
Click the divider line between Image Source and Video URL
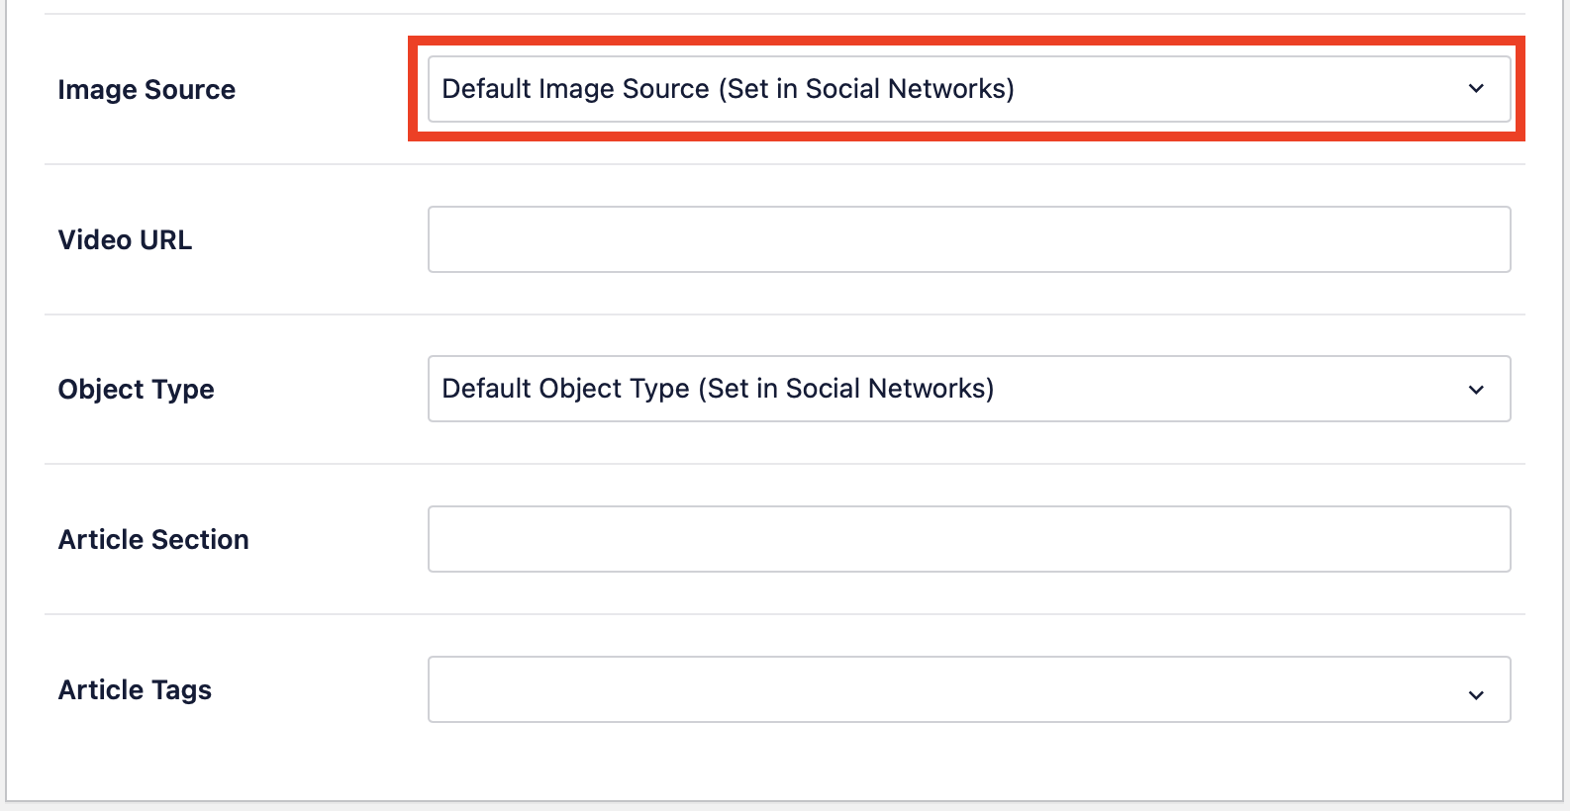pyautogui.click(x=785, y=164)
